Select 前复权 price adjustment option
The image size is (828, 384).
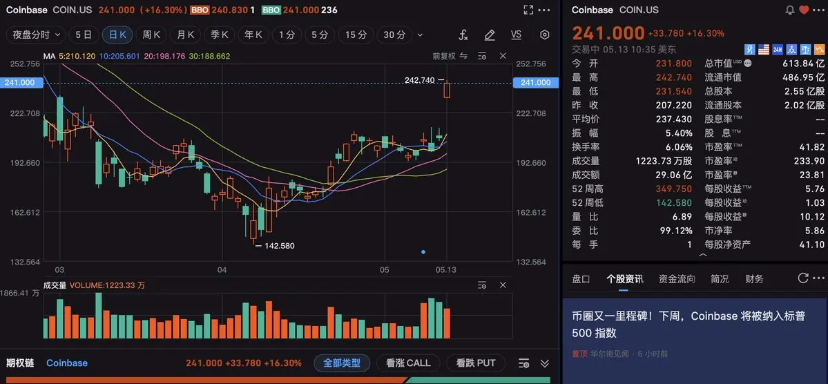pos(443,56)
